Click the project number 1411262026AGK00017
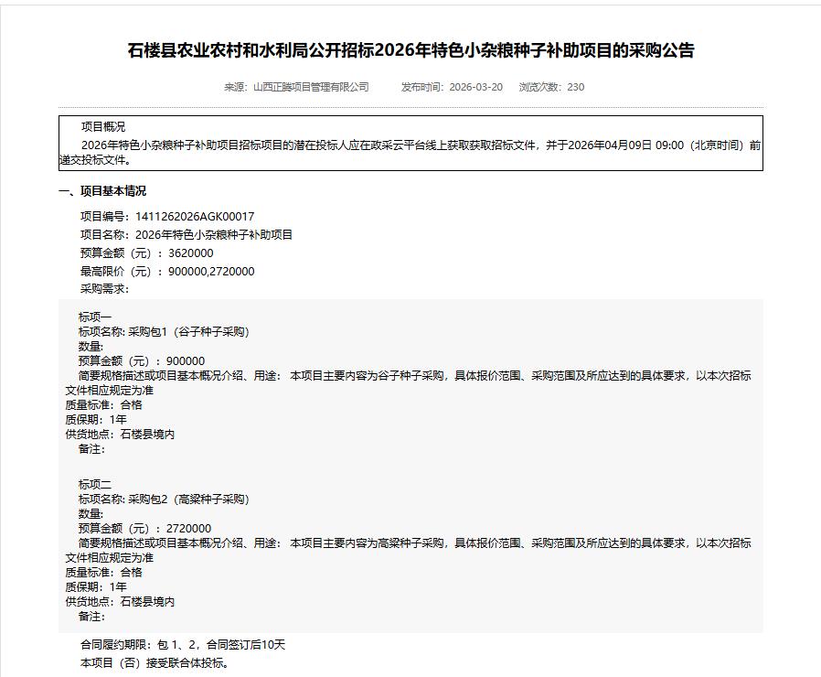Image resolution: width=821 pixels, height=677 pixels. tap(194, 217)
